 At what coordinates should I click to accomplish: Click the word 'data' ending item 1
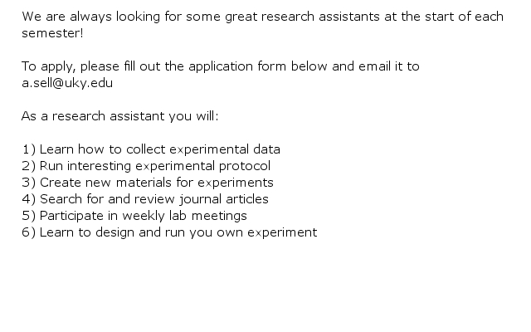[x=265, y=149]
